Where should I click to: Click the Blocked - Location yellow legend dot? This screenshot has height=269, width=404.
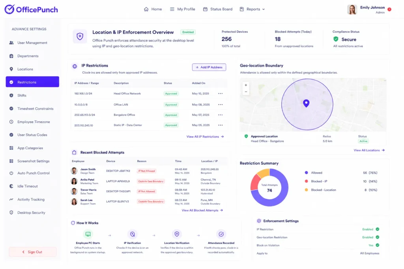pyautogui.click(x=306, y=190)
